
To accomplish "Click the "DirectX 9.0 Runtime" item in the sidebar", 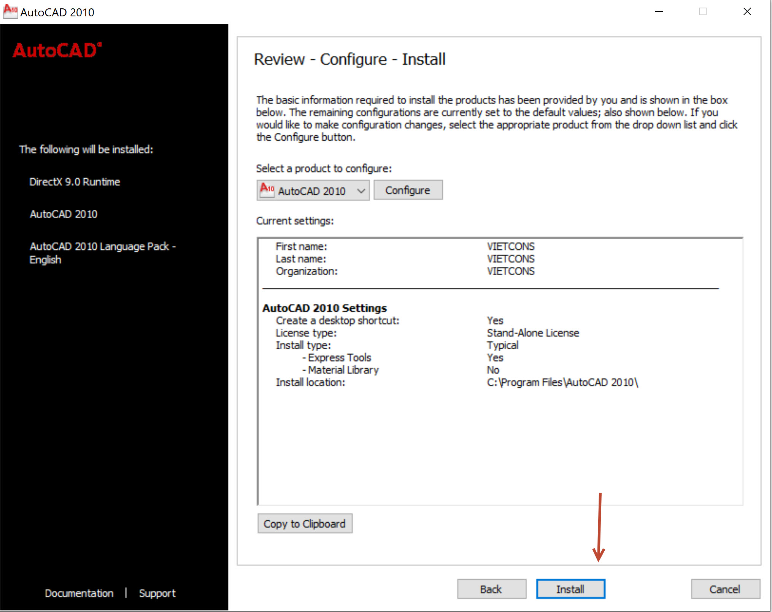I will point(75,181).
